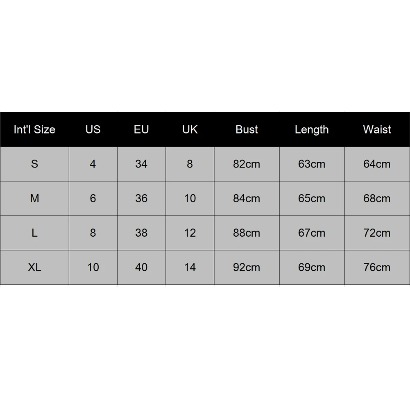Click the S size row label
The height and width of the screenshot is (410, 410).
coord(34,164)
